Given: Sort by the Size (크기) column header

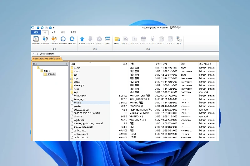Looking at the screenshot, I should pos(119,64).
